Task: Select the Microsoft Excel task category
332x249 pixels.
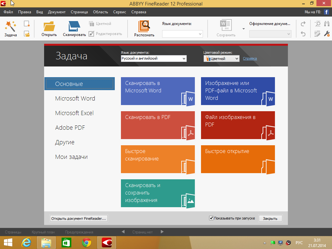Action: [x=74, y=113]
